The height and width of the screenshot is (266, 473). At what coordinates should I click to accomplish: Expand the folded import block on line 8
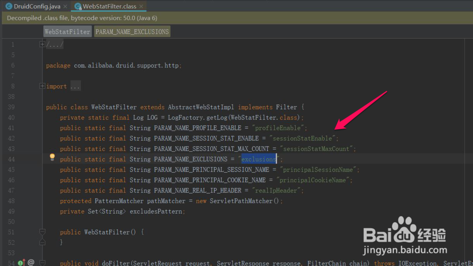(x=42, y=86)
